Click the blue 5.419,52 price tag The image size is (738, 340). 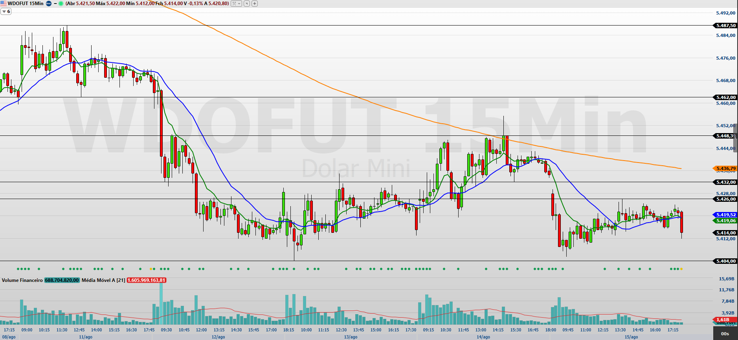tap(725, 215)
